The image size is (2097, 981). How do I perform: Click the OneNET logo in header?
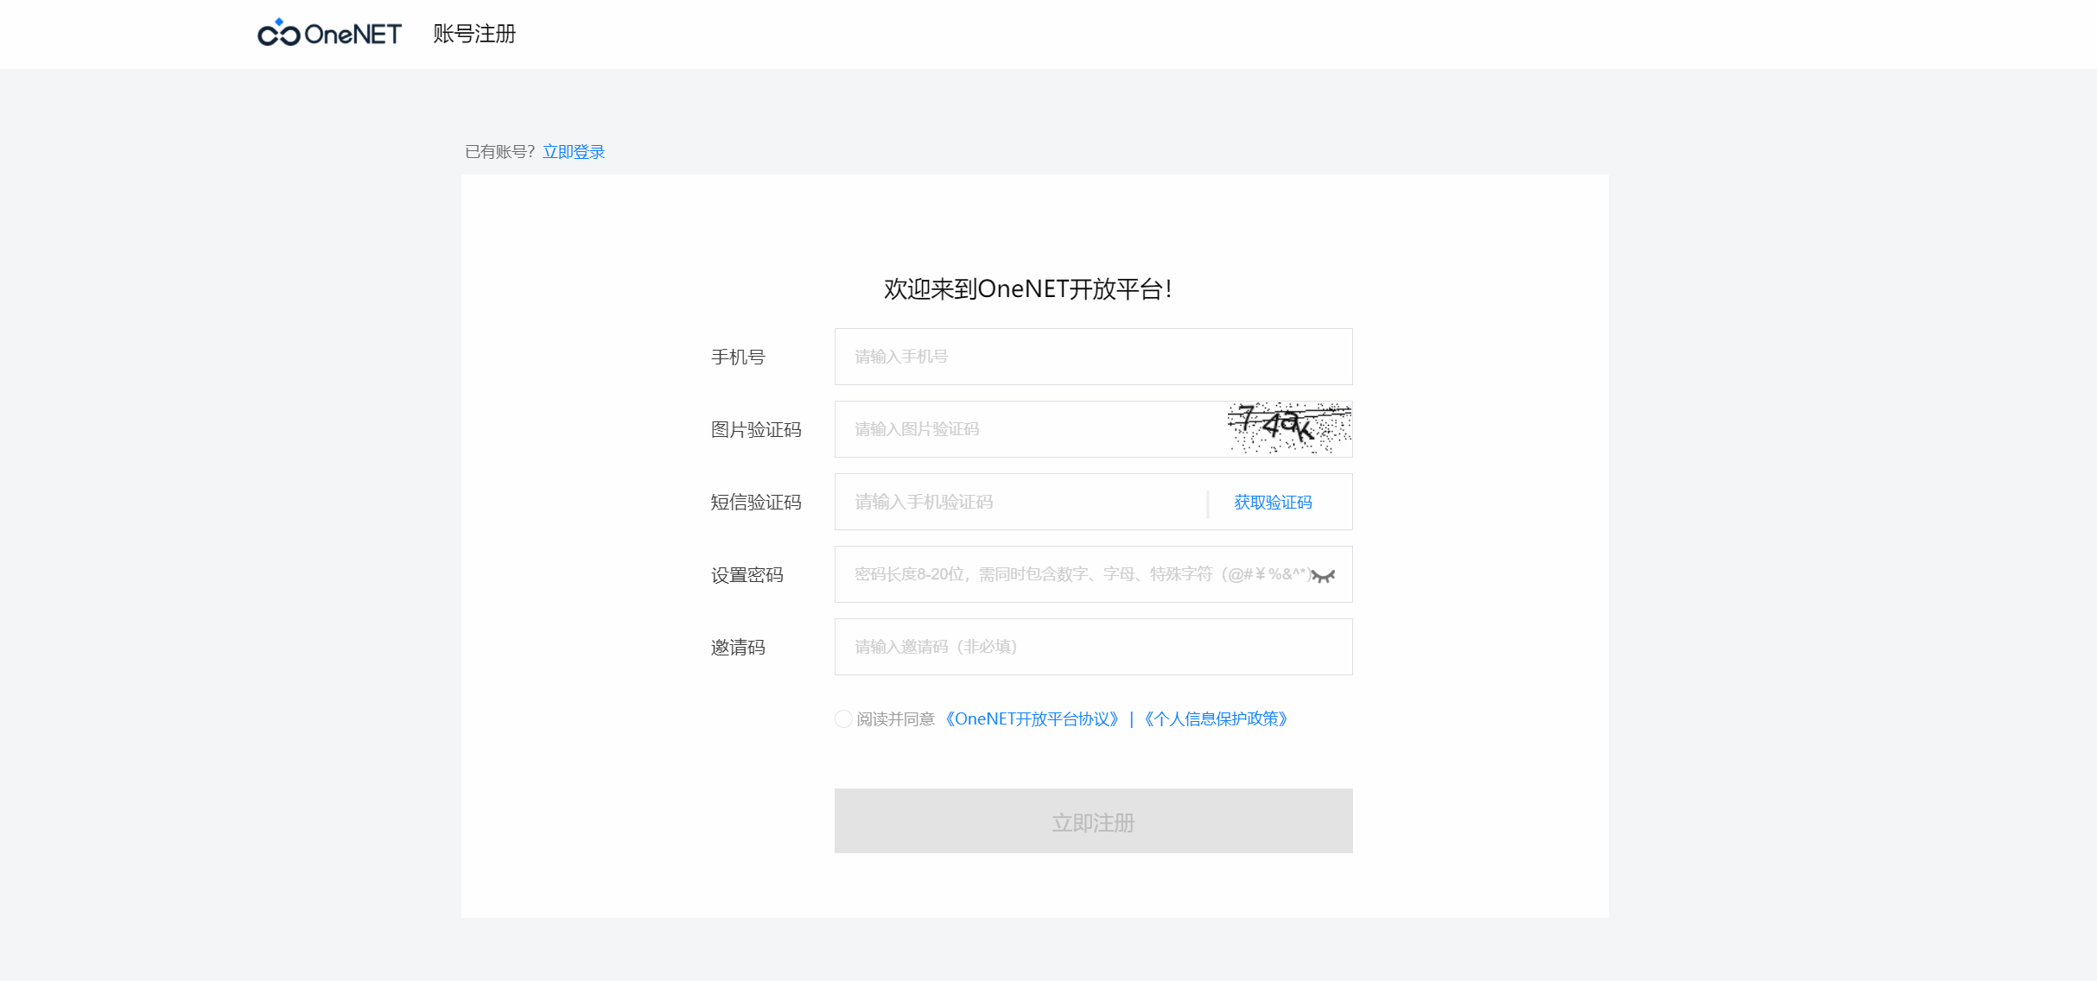329,34
